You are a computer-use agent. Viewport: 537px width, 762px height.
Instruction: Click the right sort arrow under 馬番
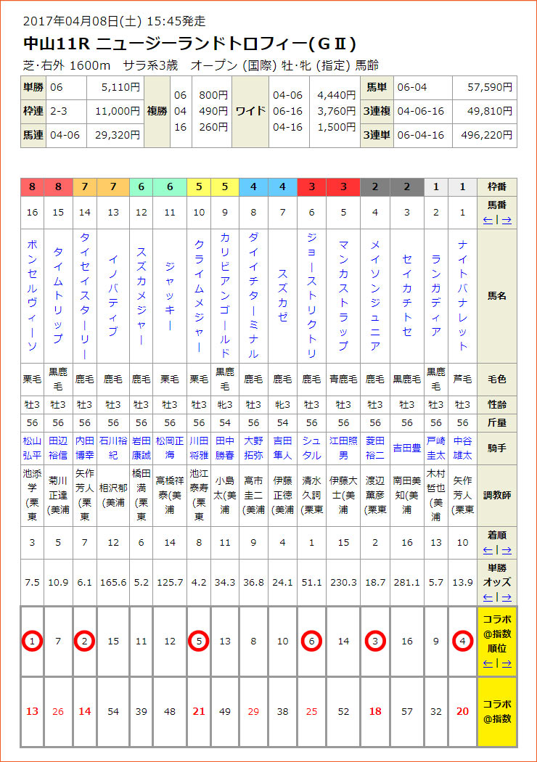coord(507,220)
